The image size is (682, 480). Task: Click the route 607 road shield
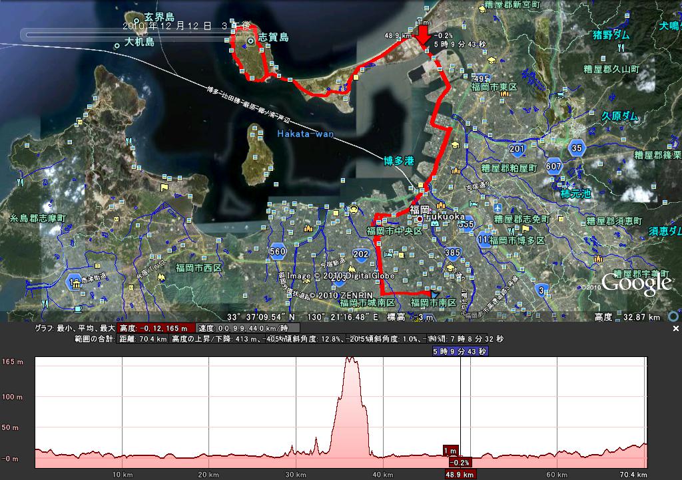coord(553,166)
